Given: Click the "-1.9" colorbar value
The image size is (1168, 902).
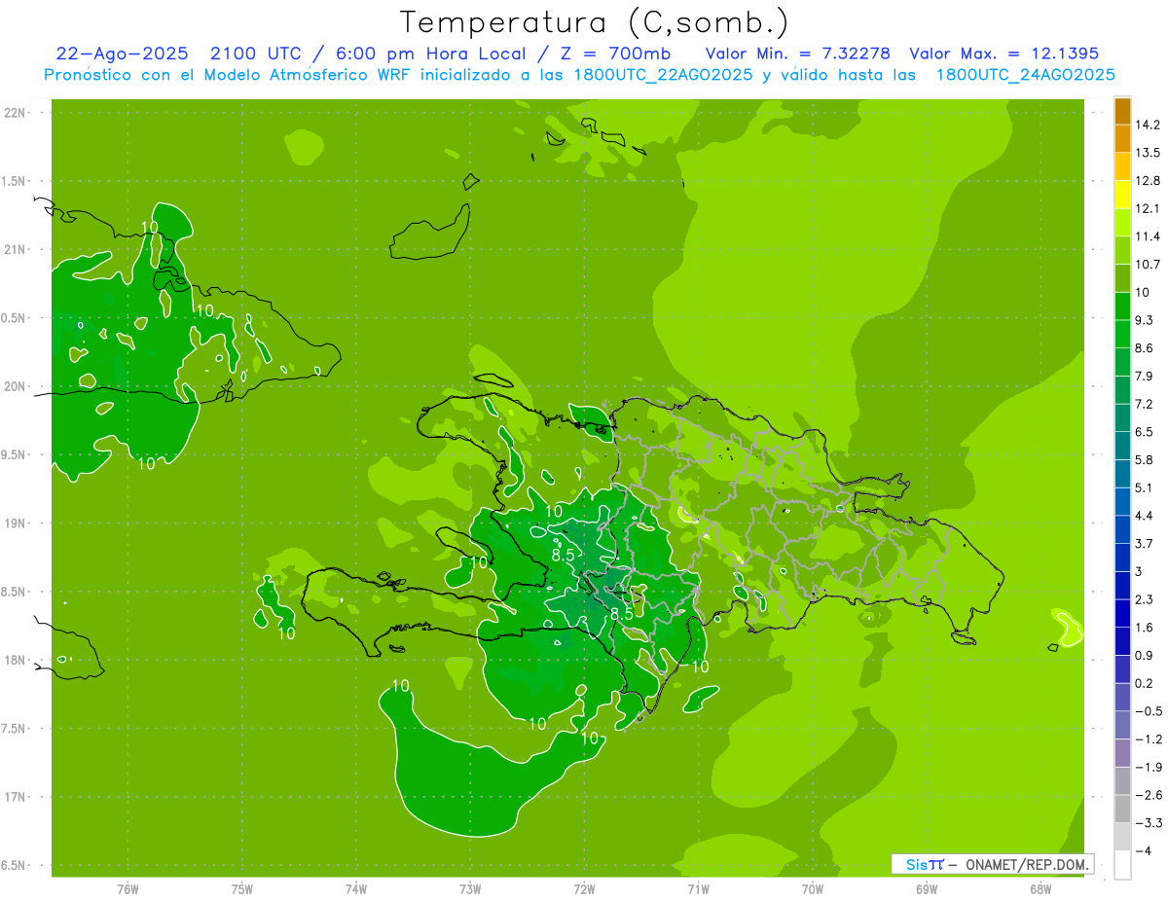Looking at the screenshot, I should [1149, 767].
